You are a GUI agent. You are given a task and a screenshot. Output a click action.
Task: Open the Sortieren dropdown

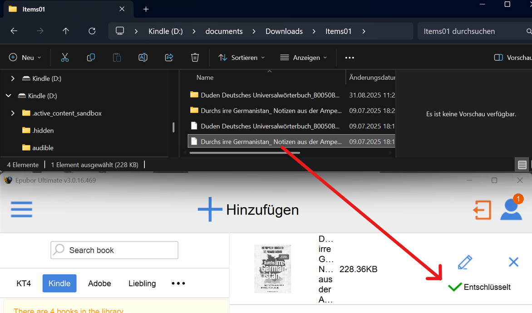tap(241, 57)
